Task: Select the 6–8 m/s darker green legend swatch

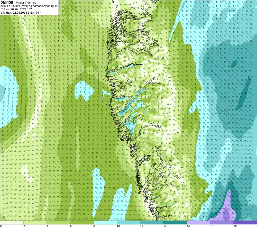Action: pos(82,222)
